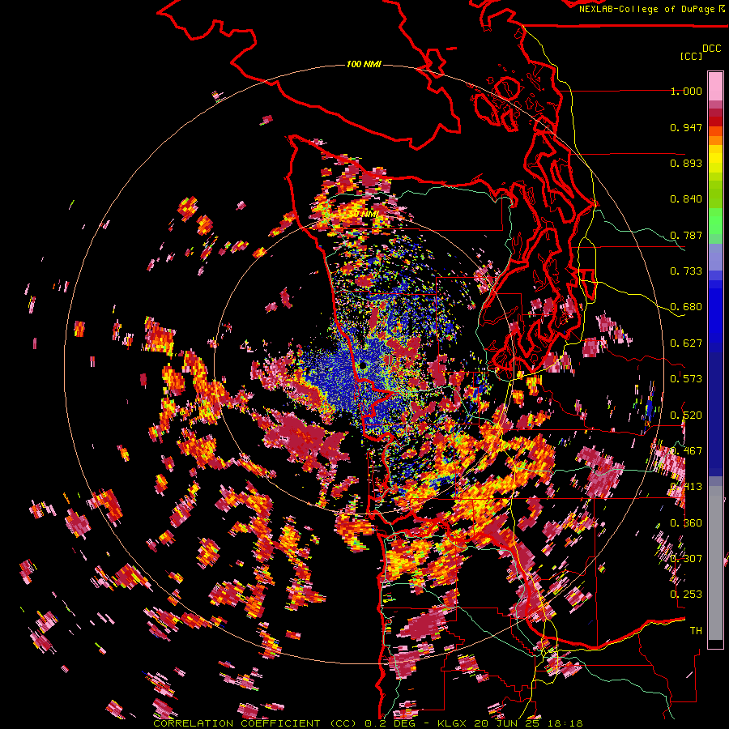Viewport: 729px width, 729px height.
Task: Click the [CC] units label
Action: pyautogui.click(x=691, y=56)
